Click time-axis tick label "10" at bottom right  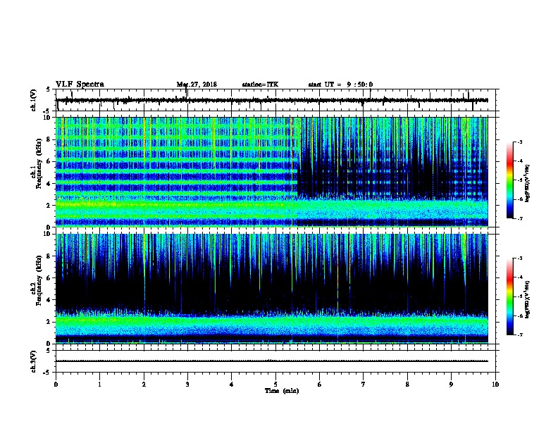point(495,385)
